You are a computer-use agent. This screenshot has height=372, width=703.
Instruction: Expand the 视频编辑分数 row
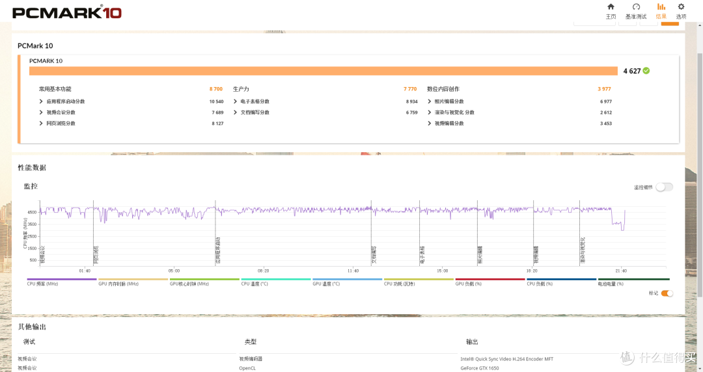pos(446,124)
